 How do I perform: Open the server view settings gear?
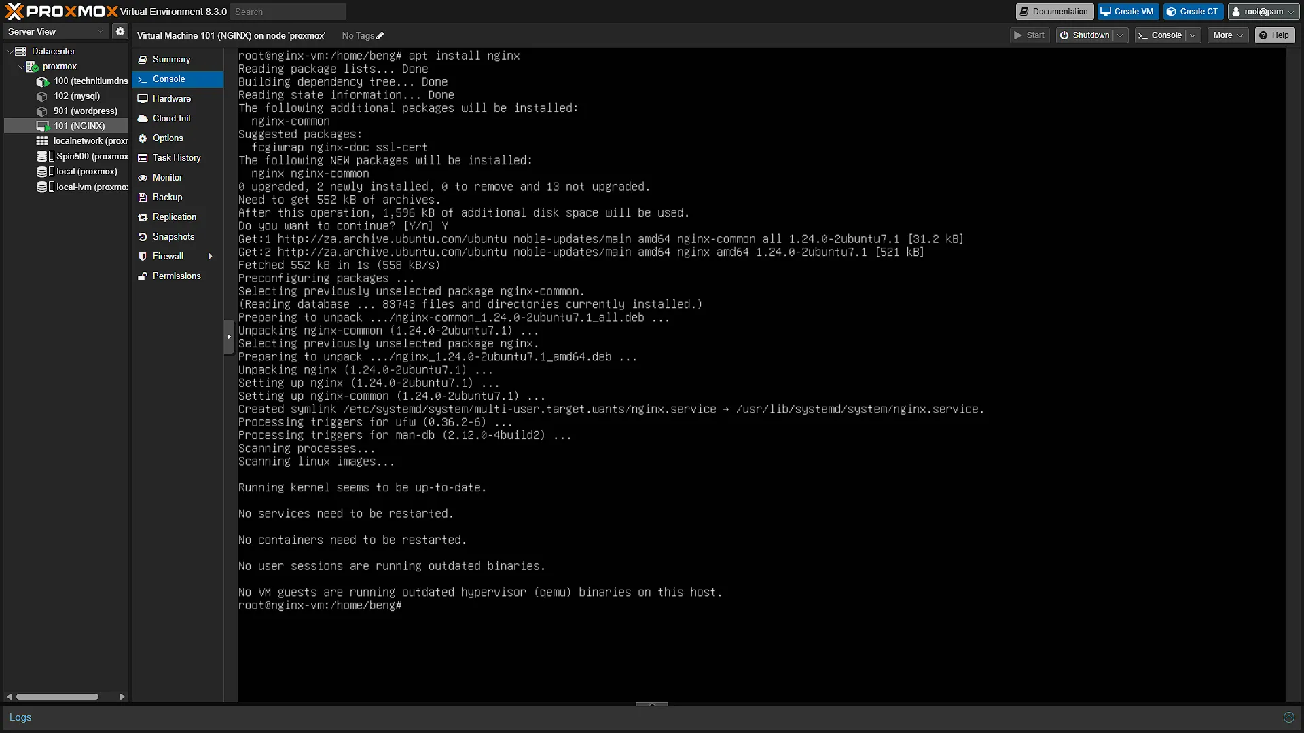coord(120,31)
